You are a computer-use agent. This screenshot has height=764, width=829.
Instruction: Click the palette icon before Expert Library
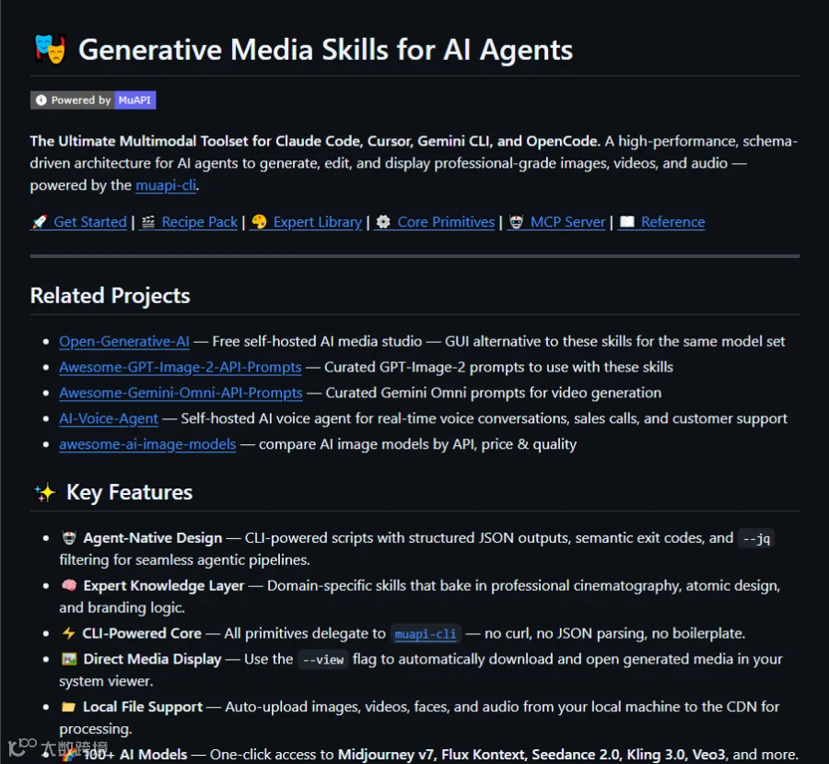coord(259,222)
